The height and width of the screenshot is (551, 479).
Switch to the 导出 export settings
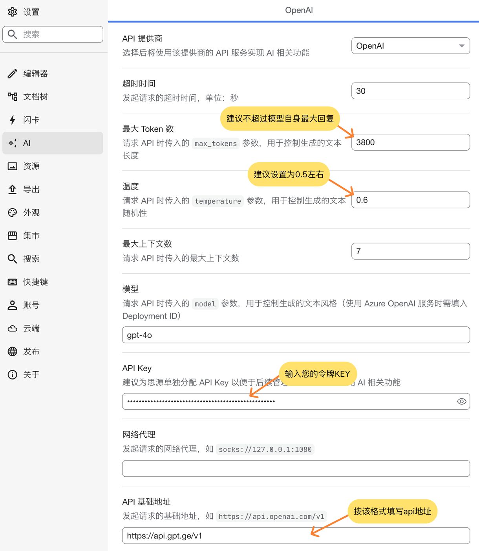(x=53, y=190)
